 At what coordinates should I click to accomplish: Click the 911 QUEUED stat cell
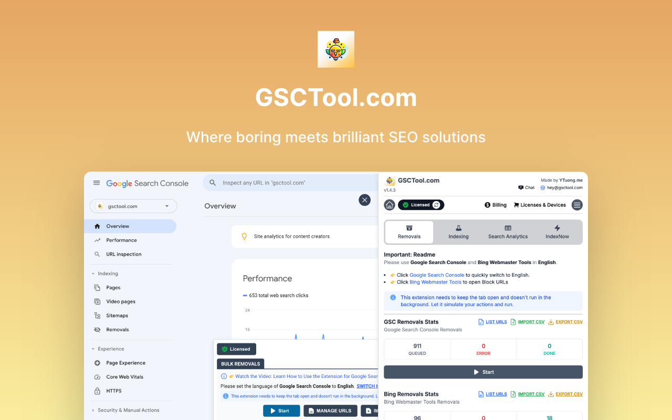click(x=417, y=349)
